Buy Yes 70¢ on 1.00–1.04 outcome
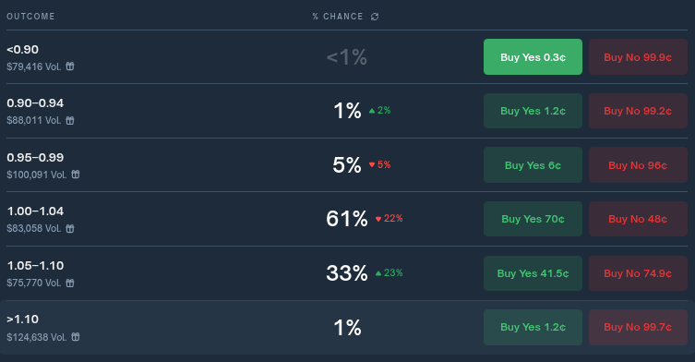Screen dimensions: 695x362 click(x=533, y=219)
